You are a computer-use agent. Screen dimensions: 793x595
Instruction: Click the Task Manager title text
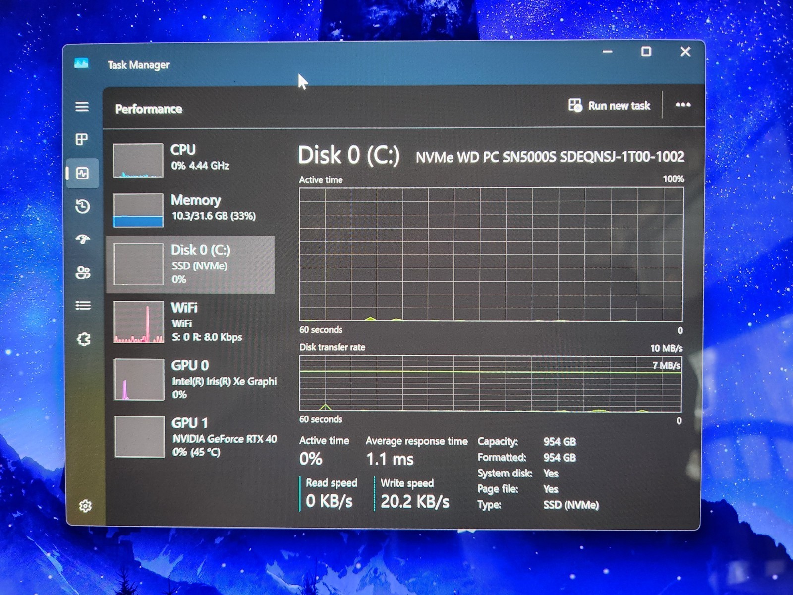[138, 65]
